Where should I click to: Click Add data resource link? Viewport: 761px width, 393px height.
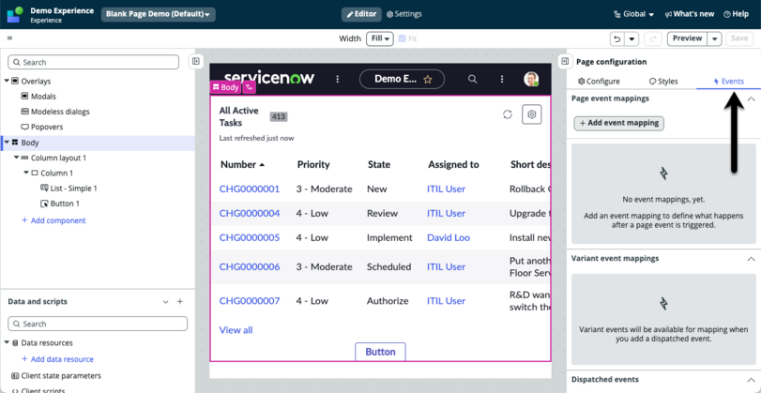tap(58, 359)
